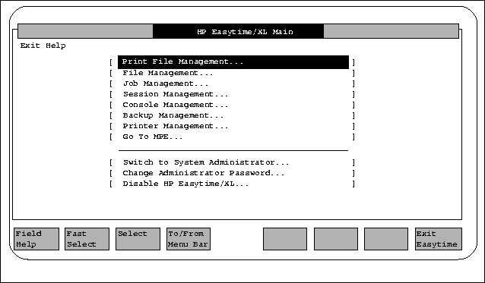Click the Fast Select function key
The height and width of the screenshot is (283, 485).
pos(87,239)
